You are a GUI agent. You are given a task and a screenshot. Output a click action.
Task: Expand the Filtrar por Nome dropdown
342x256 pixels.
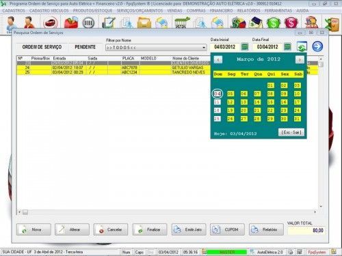pos(203,48)
